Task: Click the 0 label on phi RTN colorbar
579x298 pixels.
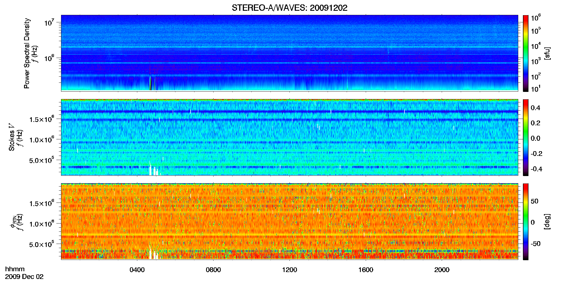Action: (x=533, y=222)
